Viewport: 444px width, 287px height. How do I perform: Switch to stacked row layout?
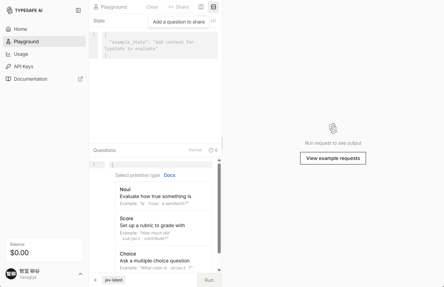[214, 7]
